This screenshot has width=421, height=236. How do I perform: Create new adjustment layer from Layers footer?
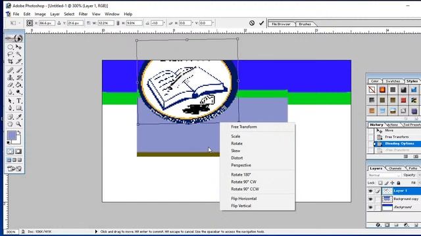406,225
